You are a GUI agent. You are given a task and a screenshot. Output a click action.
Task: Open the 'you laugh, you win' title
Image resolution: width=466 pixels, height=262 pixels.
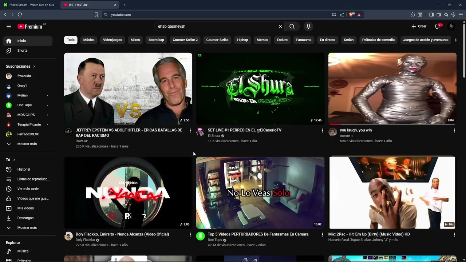tap(356, 130)
